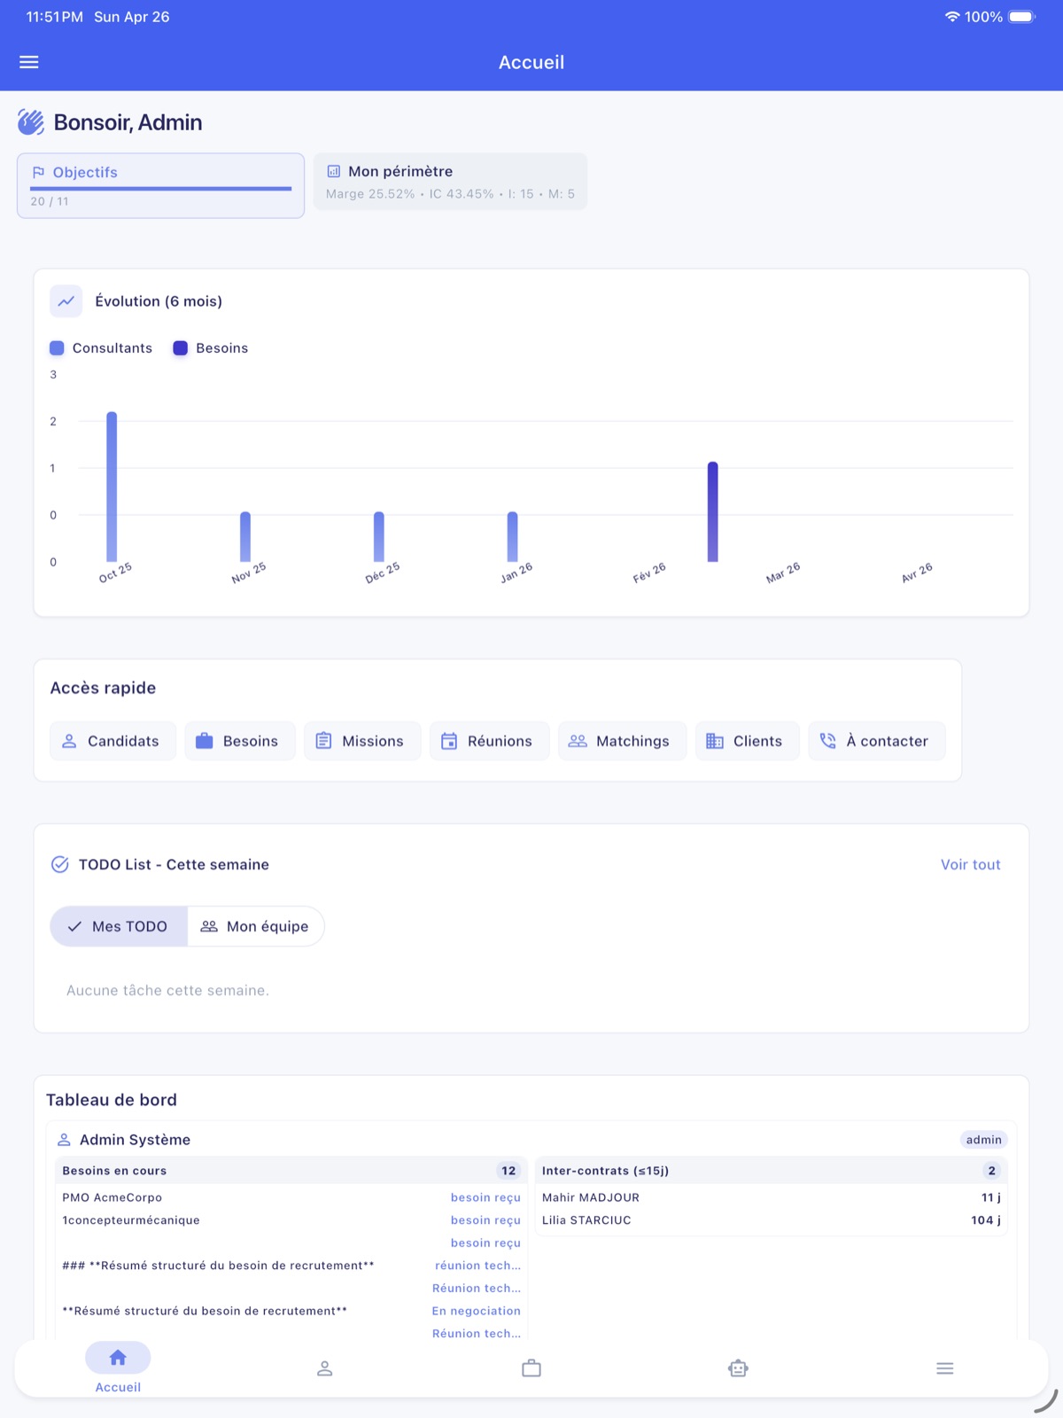Viewport: 1063px width, 1418px height.
Task: Open the Objectifs card
Action: click(x=160, y=185)
